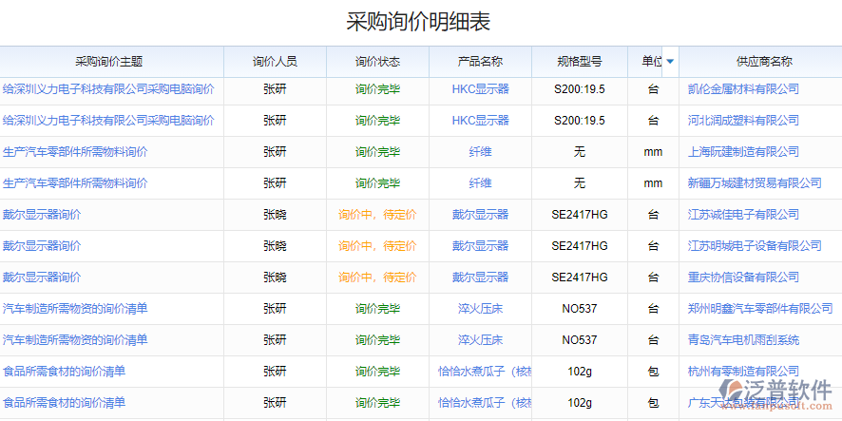Sort by the 采购询价主题 column header
This screenshot has width=842, height=421.
tap(109, 62)
